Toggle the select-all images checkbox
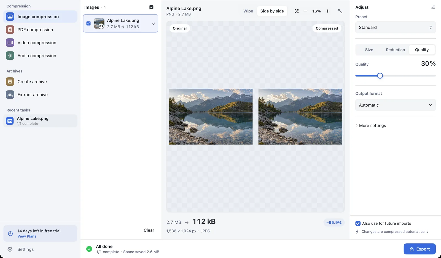 click(151, 7)
